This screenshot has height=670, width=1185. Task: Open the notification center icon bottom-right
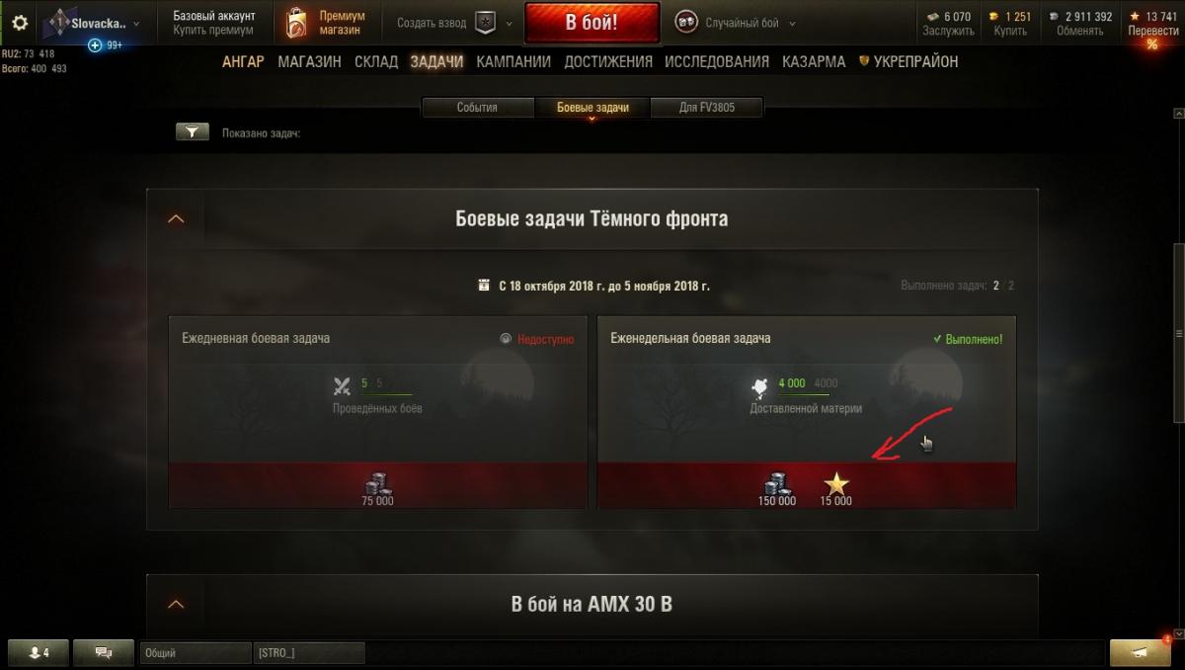point(1141,652)
